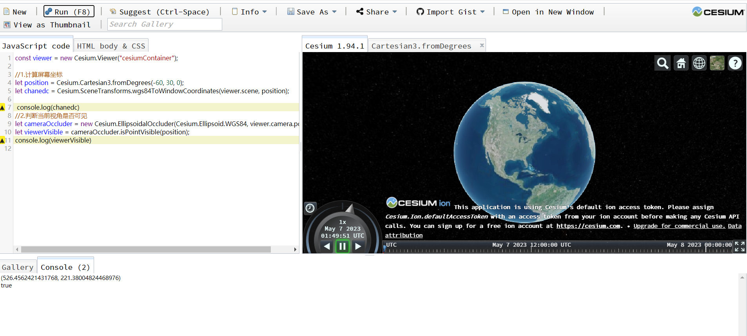The image size is (747, 336).
Task: Click the console scroll-up arrow
Action: 742,277
